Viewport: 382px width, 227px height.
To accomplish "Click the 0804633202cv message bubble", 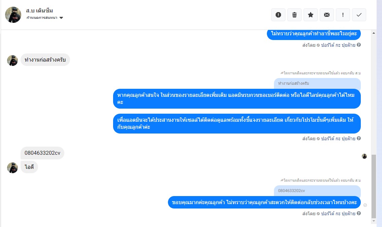I will click(42, 153).
